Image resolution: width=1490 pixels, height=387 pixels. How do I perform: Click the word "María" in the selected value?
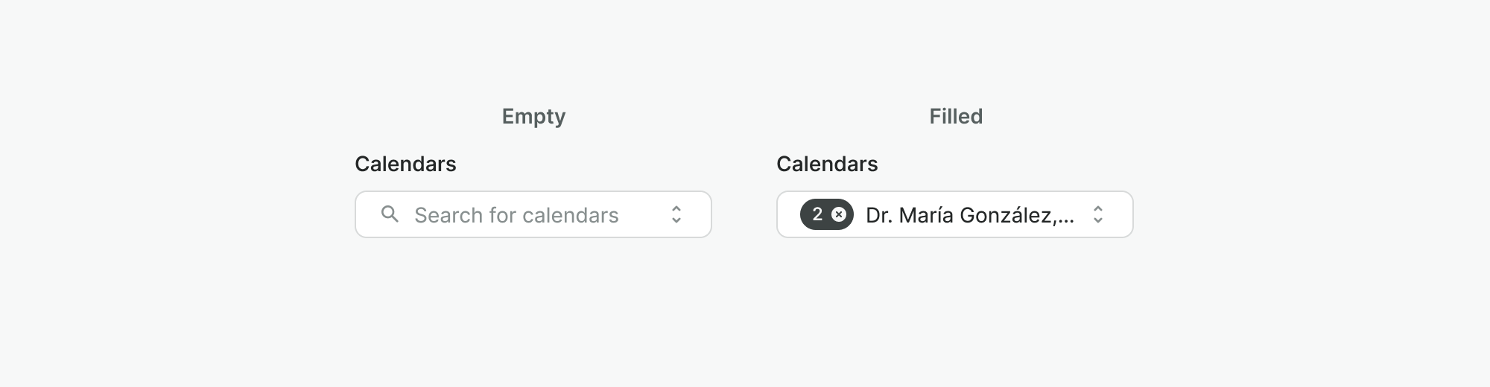[x=926, y=215]
